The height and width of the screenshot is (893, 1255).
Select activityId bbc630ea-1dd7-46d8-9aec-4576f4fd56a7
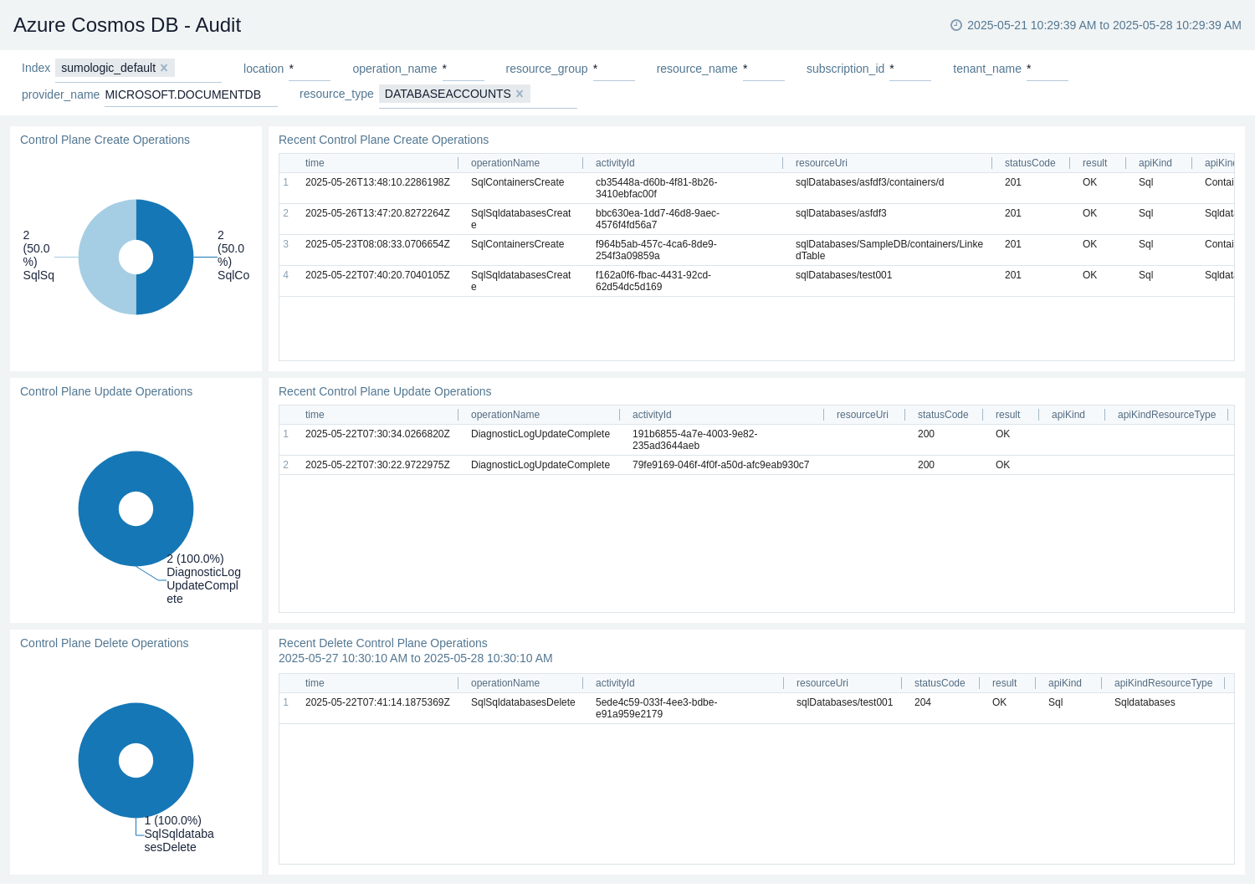[x=657, y=219]
